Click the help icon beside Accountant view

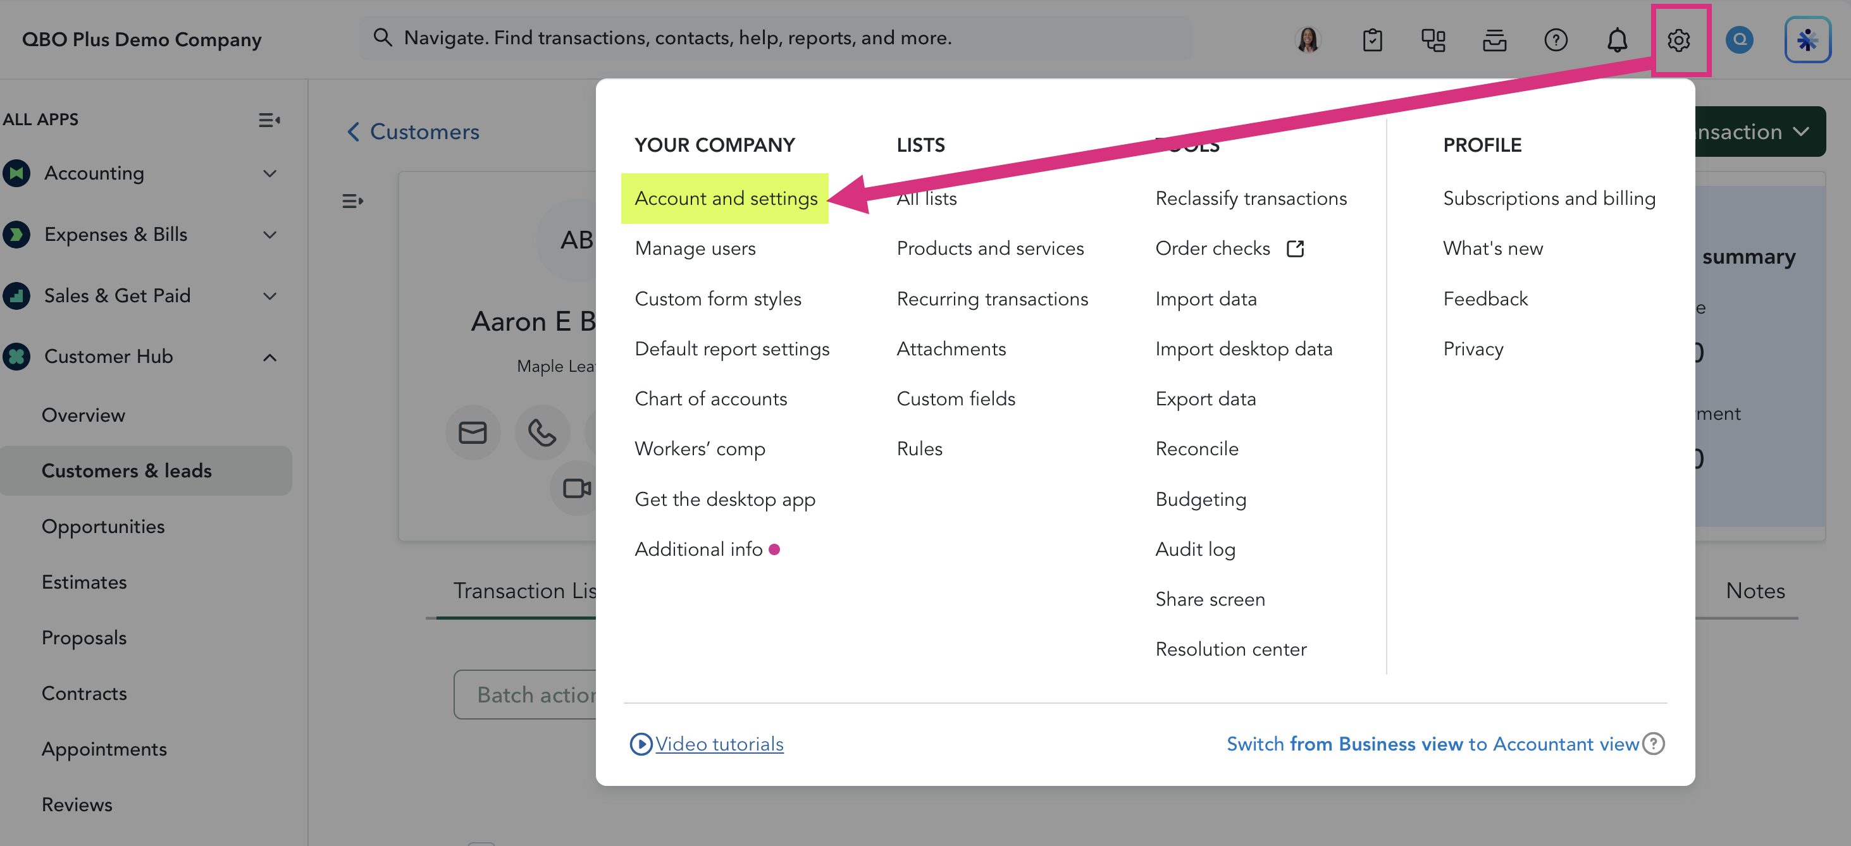(1654, 744)
